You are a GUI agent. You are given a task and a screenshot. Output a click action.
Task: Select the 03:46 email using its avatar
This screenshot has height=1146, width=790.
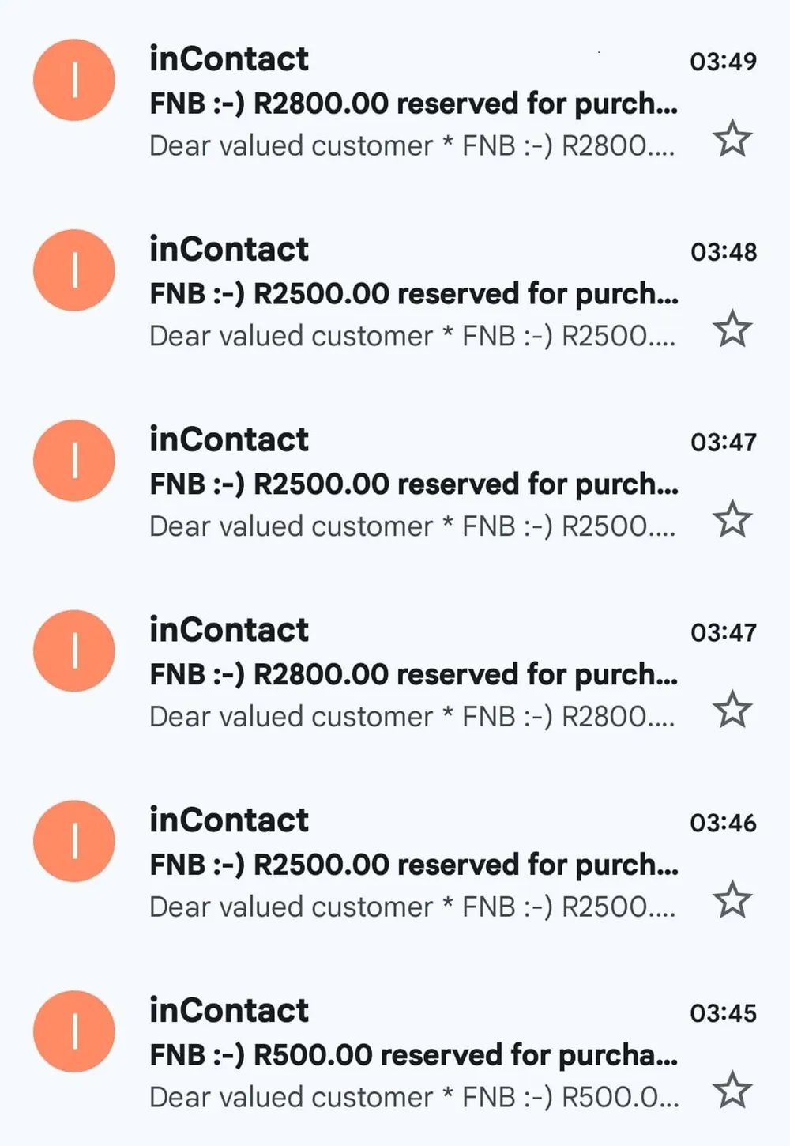(74, 841)
